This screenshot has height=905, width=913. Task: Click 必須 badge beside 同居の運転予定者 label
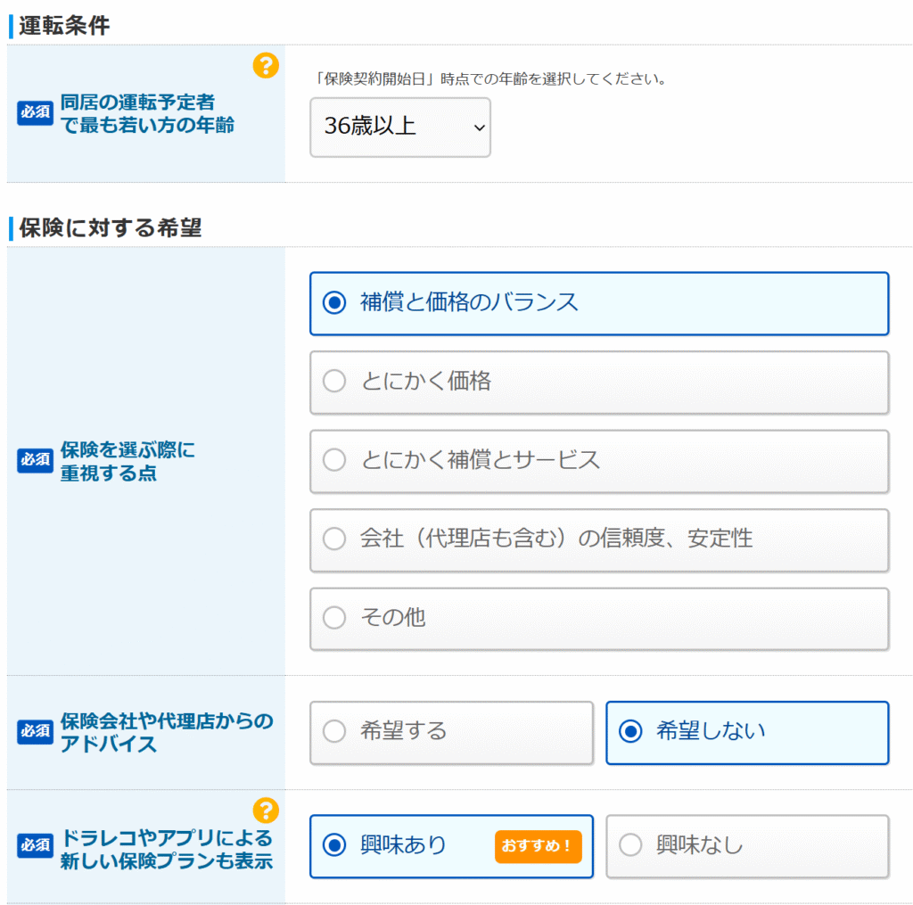(x=36, y=113)
